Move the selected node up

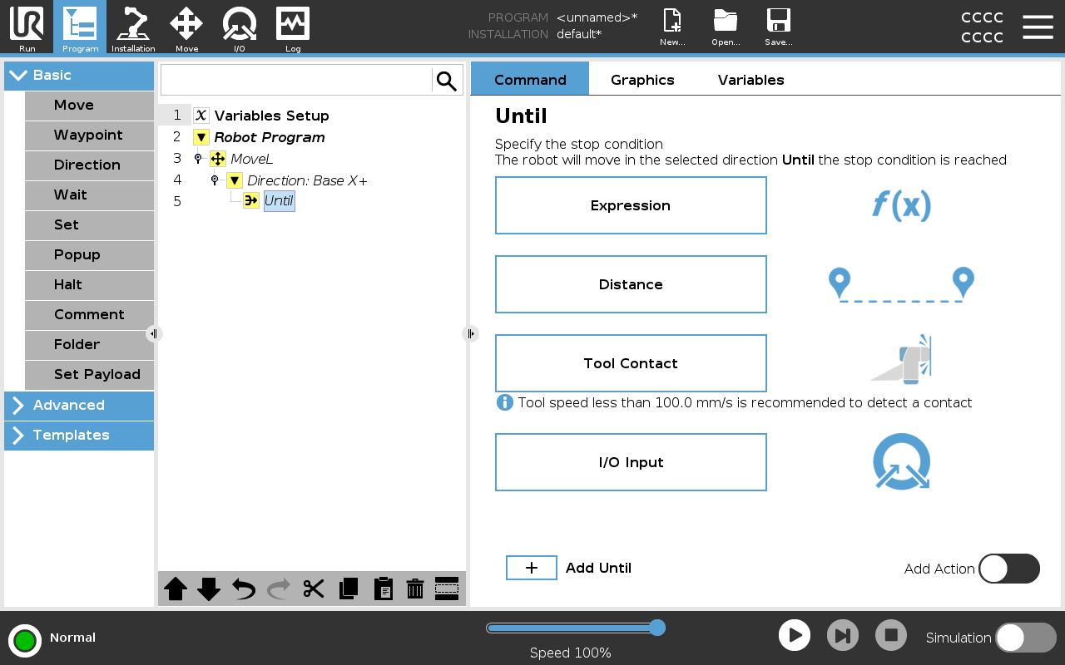click(x=176, y=589)
